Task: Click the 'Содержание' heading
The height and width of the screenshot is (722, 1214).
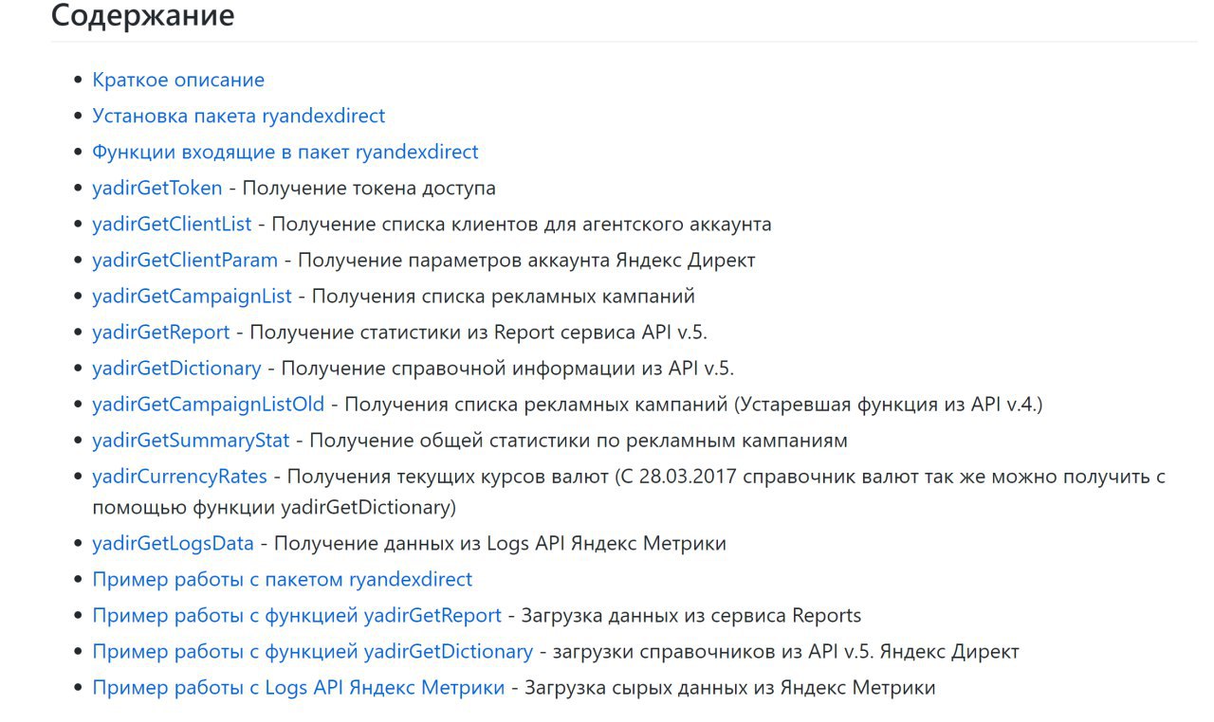Action: [x=142, y=16]
